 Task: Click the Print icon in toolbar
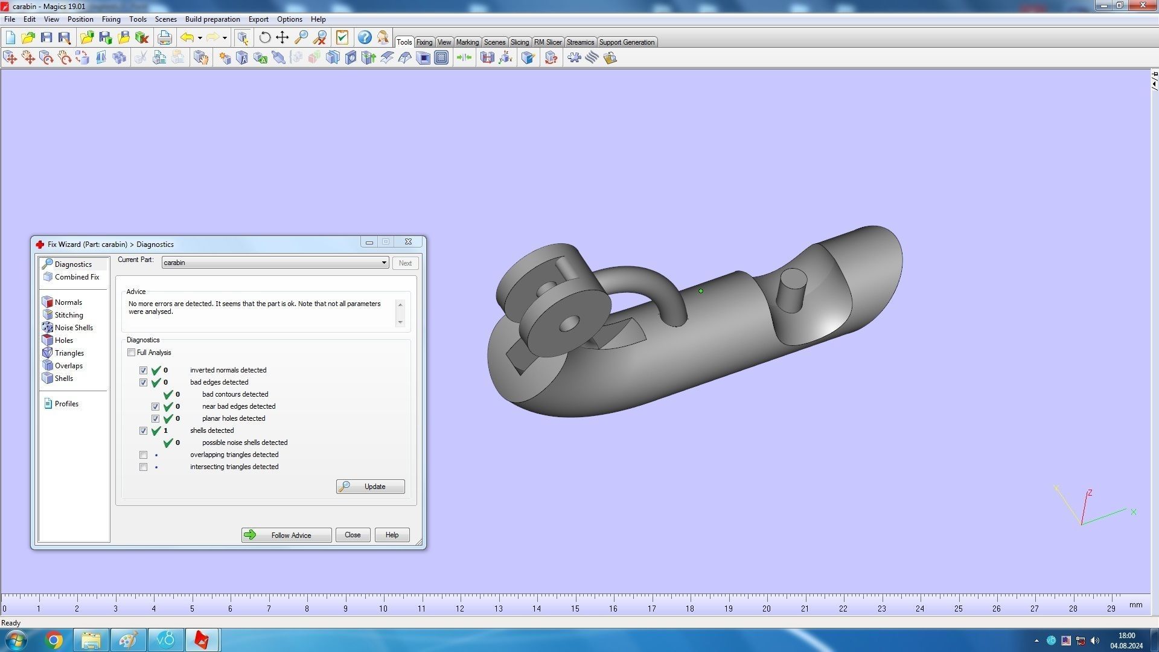coord(164,37)
